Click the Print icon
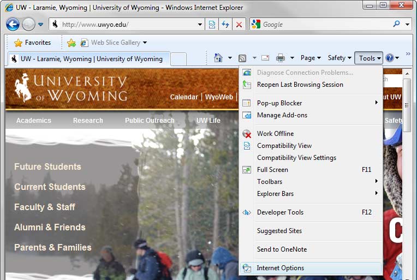 click(281, 58)
